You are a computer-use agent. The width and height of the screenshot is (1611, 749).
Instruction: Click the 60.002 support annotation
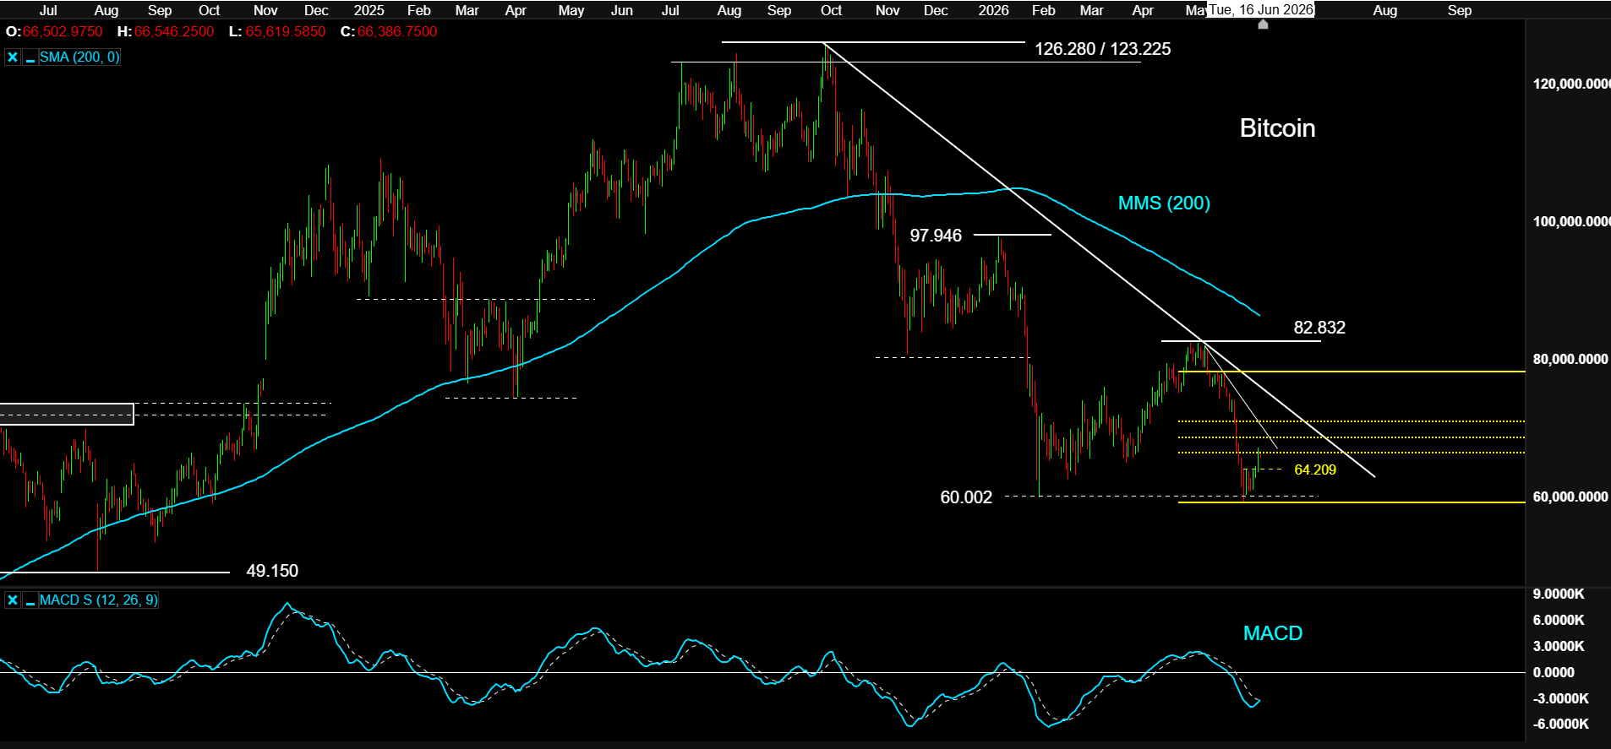click(966, 497)
